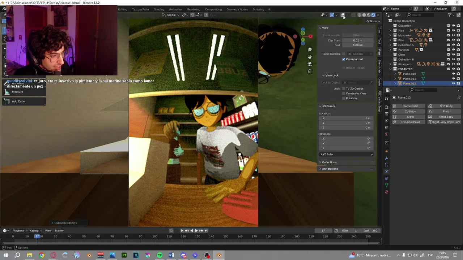
Task: Disable rendering for Cielo collection camera
Action: [x=458, y=55]
